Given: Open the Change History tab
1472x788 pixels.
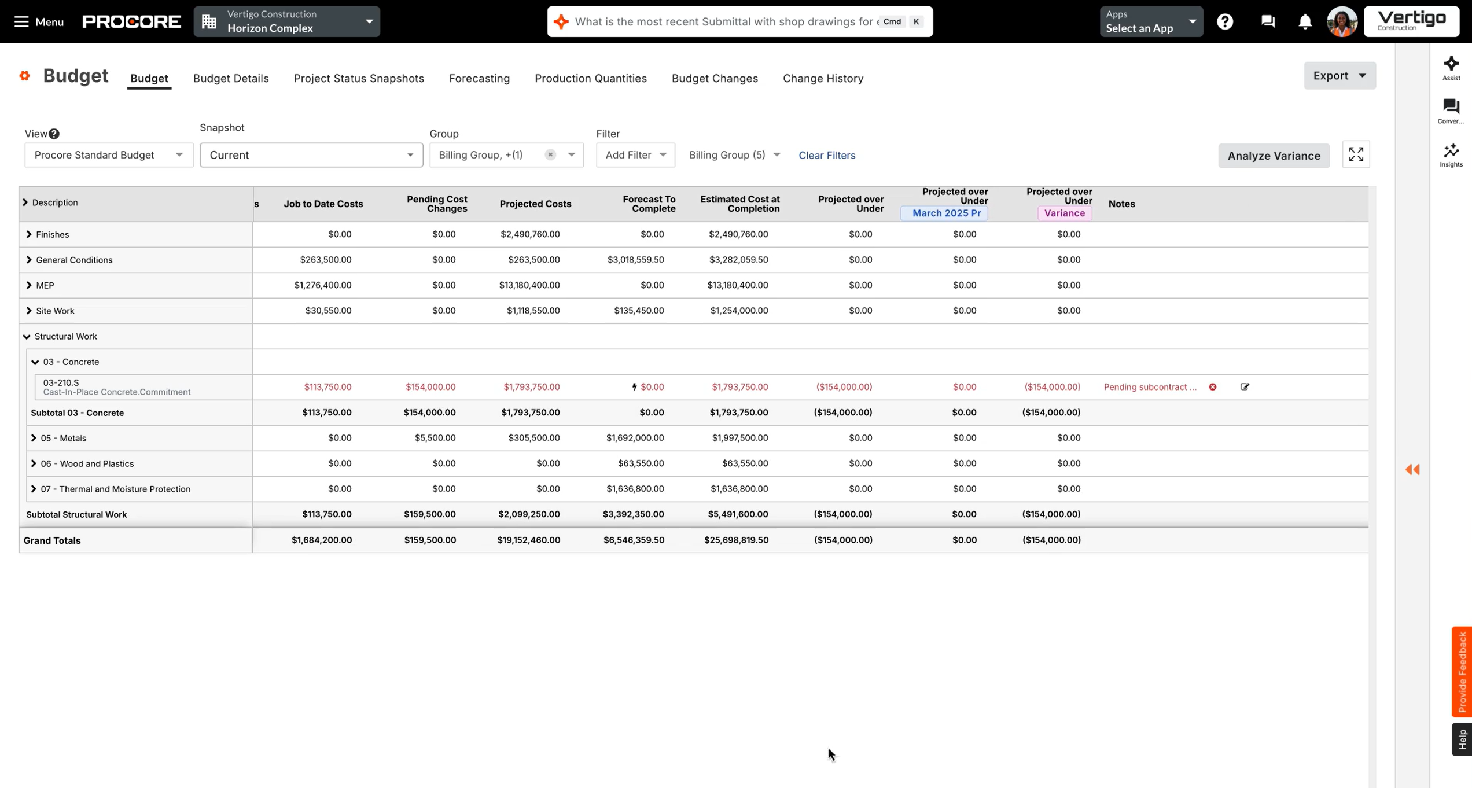Looking at the screenshot, I should (x=823, y=78).
